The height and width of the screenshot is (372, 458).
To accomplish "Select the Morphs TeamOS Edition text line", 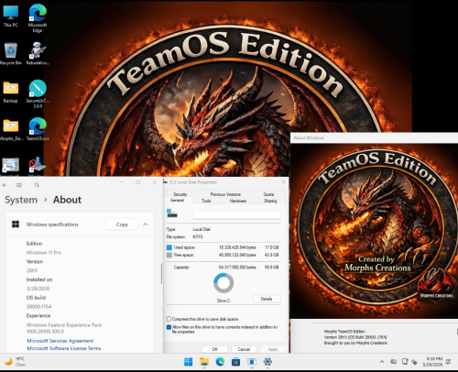I will (x=344, y=332).
